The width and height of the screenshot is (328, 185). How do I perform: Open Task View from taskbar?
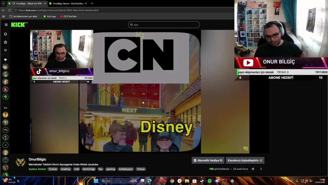(x=142, y=181)
